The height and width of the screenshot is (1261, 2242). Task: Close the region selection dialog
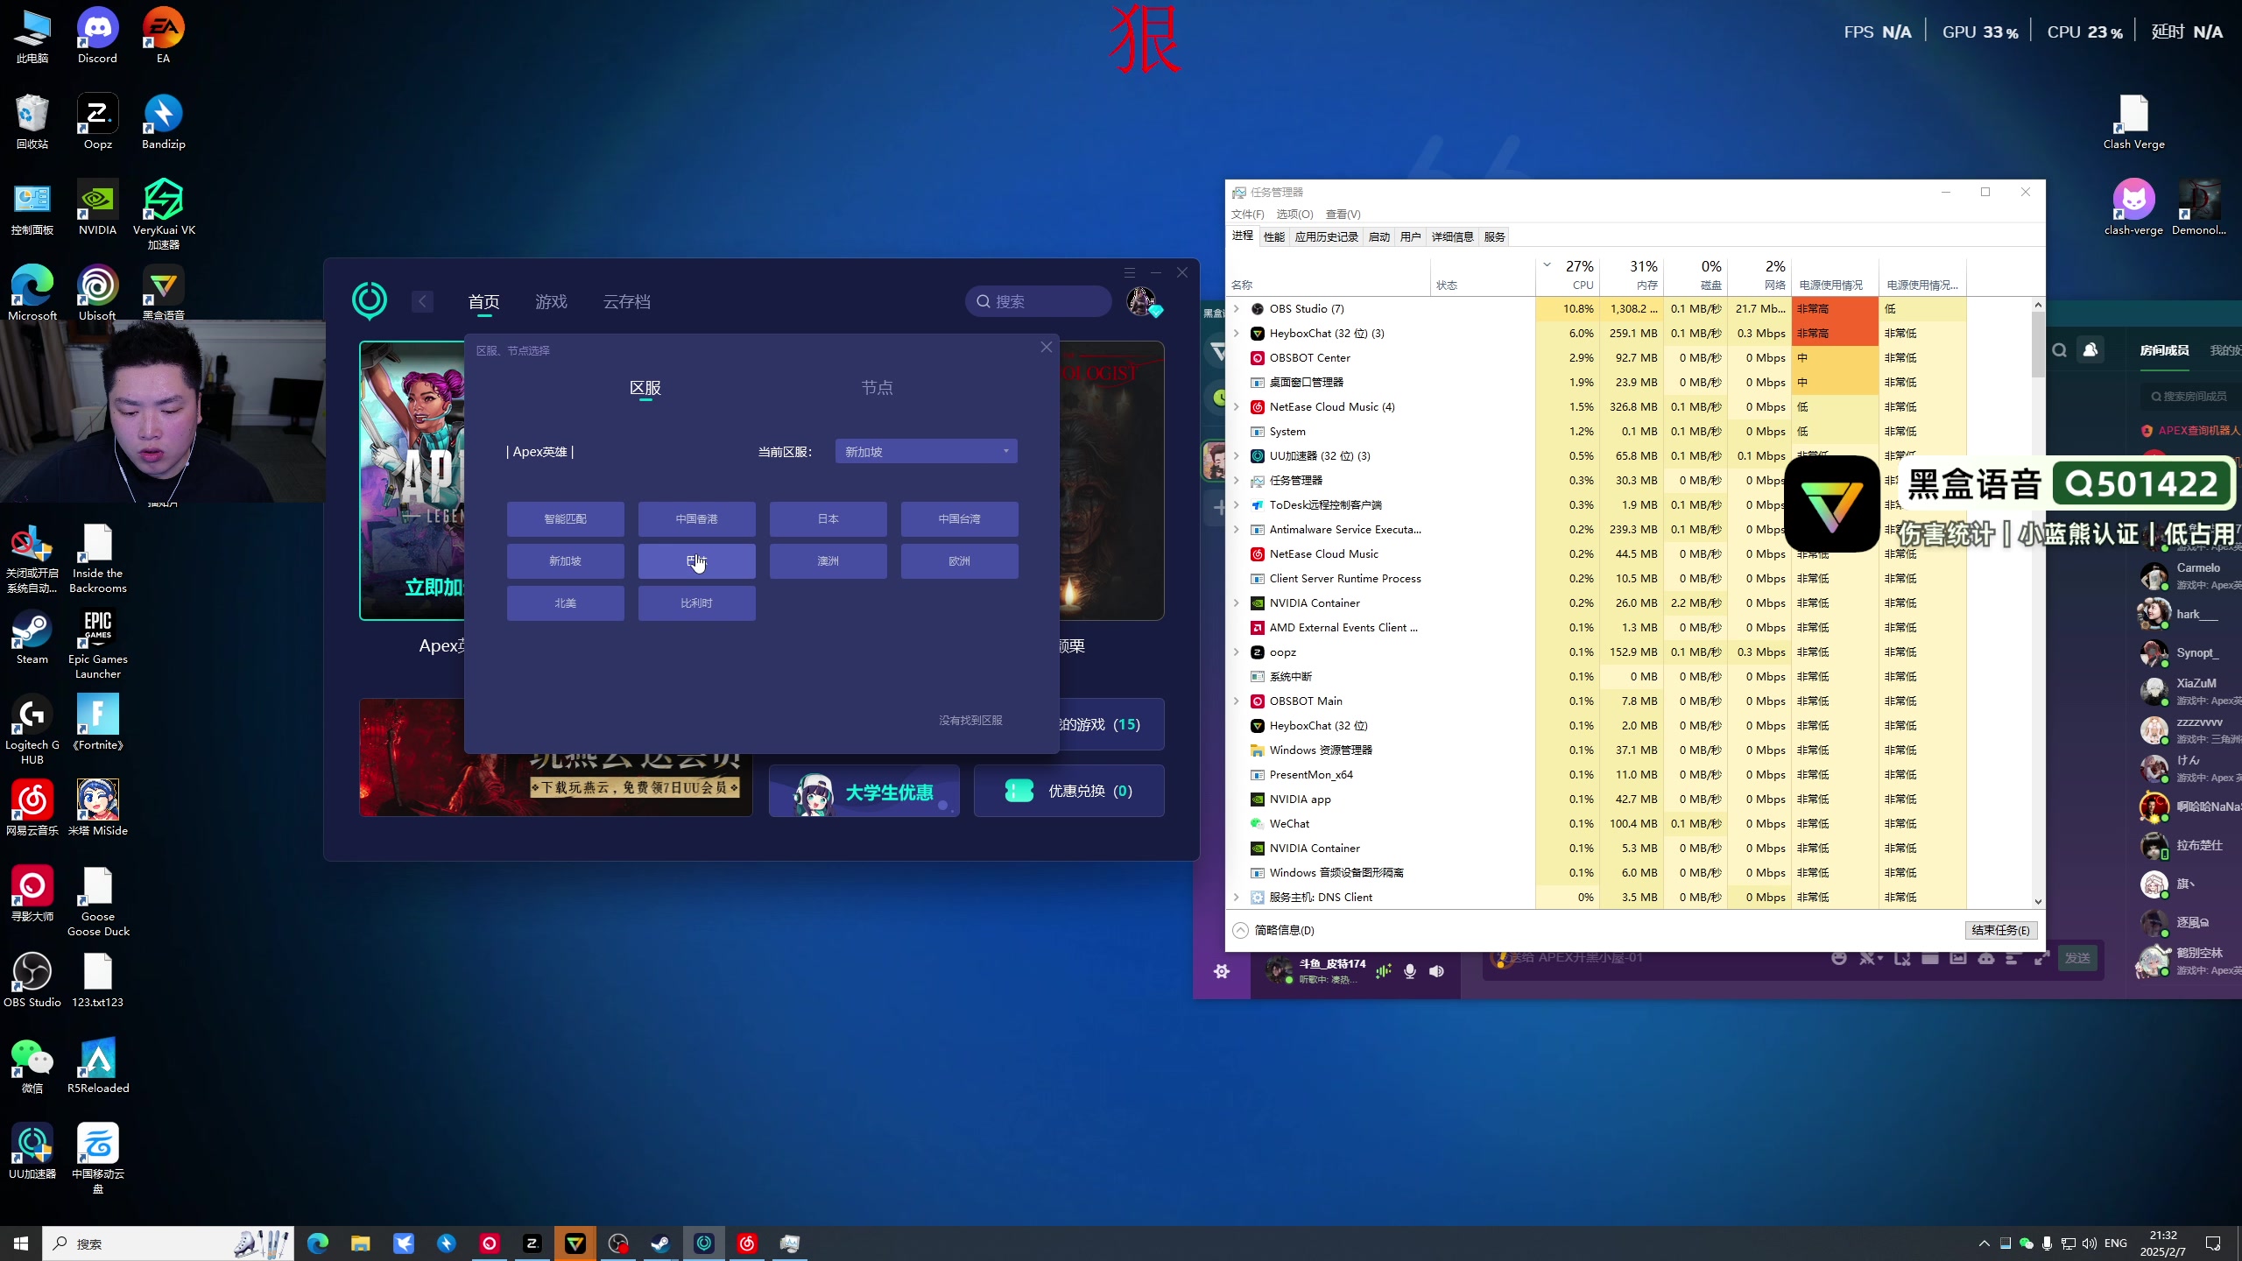pyautogui.click(x=1046, y=347)
